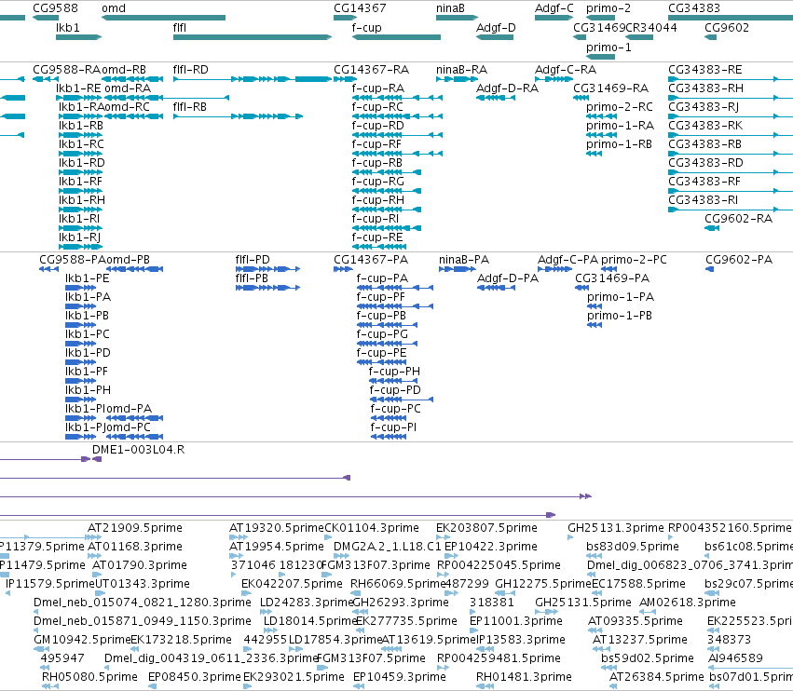
Task: Click the GM10942.5prime EST label
Action: (x=82, y=640)
